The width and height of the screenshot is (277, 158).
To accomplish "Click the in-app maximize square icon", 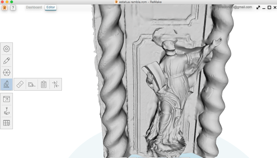I will (x=269, y=8).
